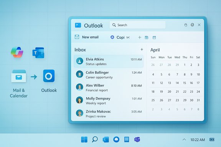The width and height of the screenshot is (221, 147).
Task: Click Elvia Atkins avatar icon
Action: tap(80, 61)
